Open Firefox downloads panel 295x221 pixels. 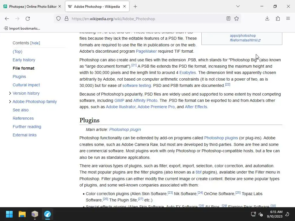coord(267,19)
